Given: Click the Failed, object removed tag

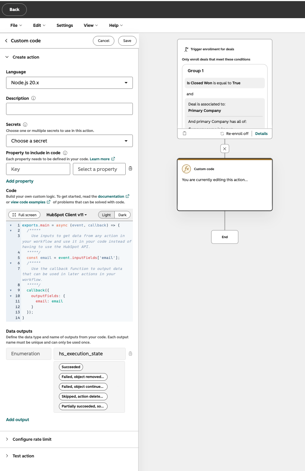Looking at the screenshot, I should tap(83, 376).
